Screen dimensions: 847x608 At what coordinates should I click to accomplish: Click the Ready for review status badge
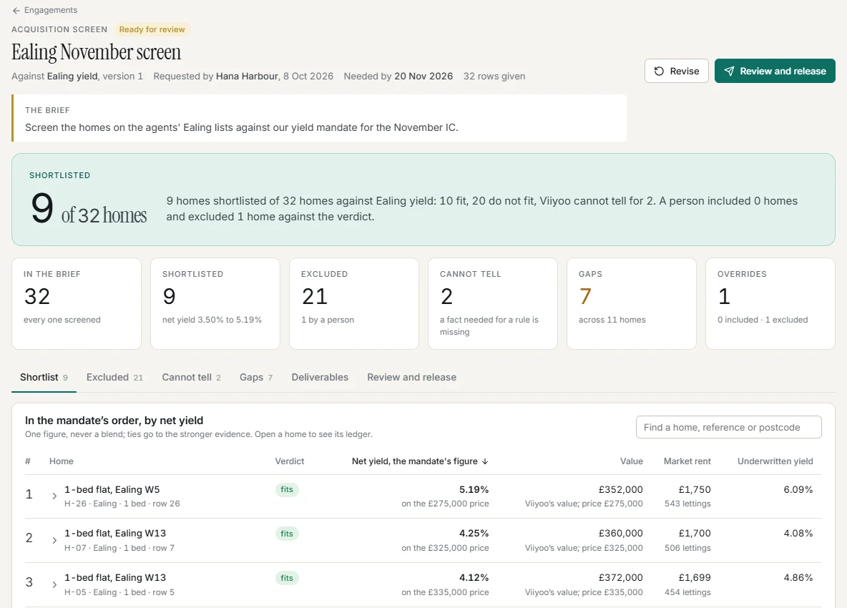(x=152, y=30)
